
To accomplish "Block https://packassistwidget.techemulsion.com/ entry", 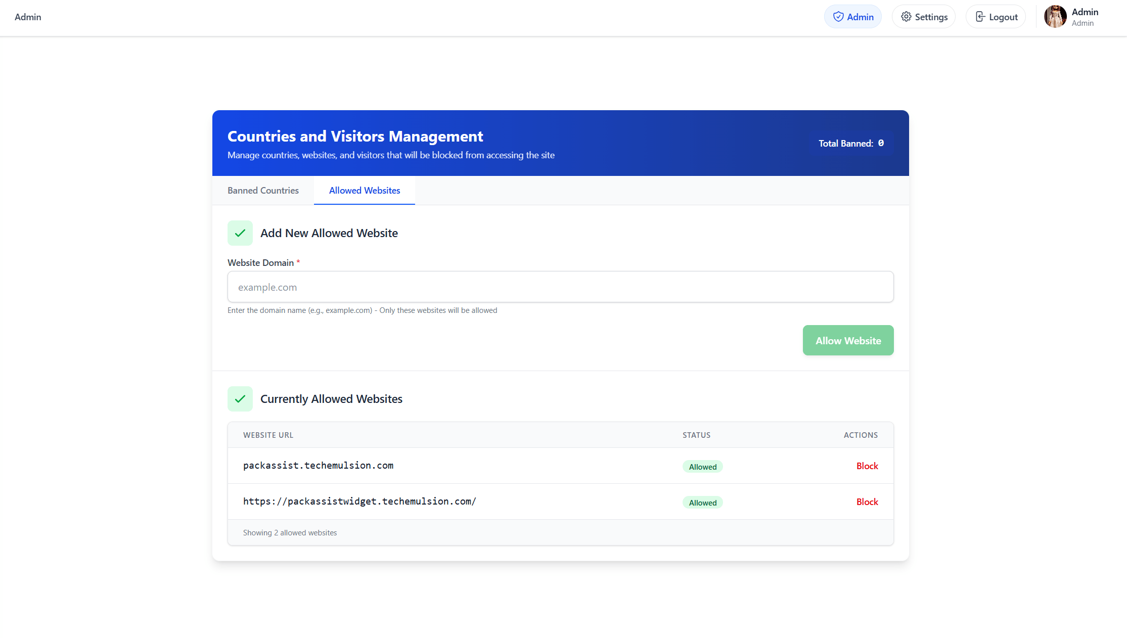I will [x=867, y=502].
